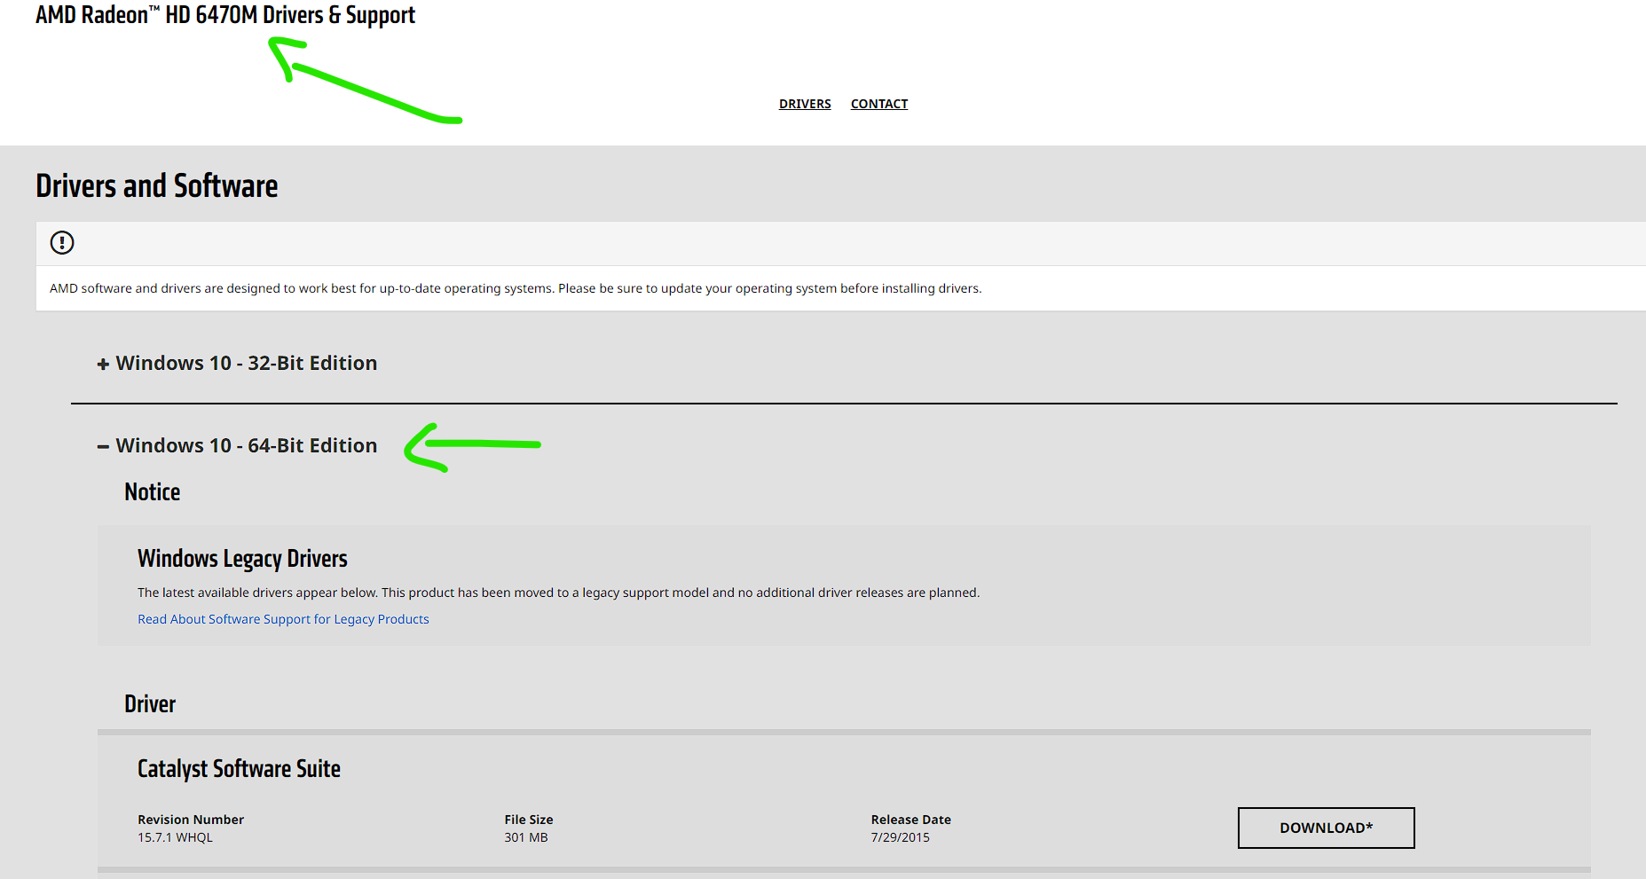Select the AMD Radeon HD 6470M page title

pyautogui.click(x=225, y=15)
